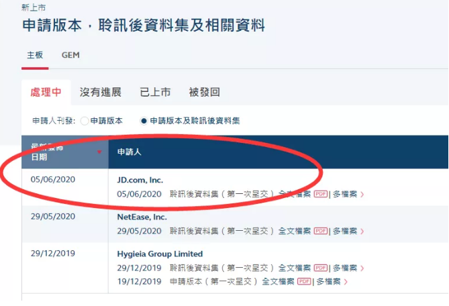Sort by 最新發佈日期 arrow
The image size is (449, 306).
[x=99, y=152]
